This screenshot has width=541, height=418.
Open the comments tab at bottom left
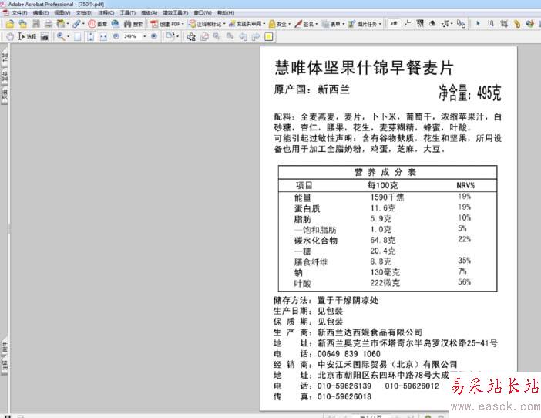tap(5, 366)
